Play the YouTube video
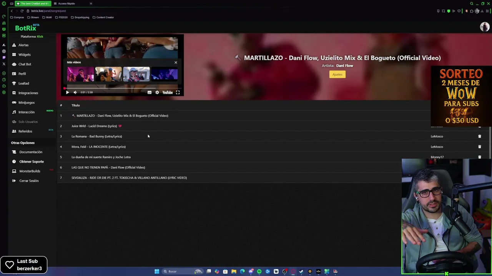The width and height of the screenshot is (492, 276). tap(67, 92)
